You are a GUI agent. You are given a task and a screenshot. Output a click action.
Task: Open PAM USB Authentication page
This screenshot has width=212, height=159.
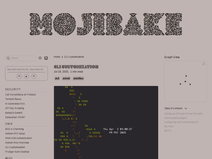point(18,138)
